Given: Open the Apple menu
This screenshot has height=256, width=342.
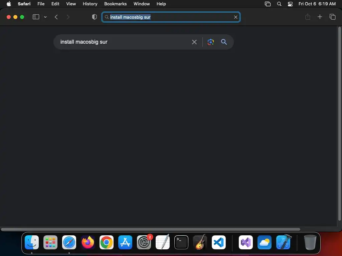Looking at the screenshot, I should [x=9, y=4].
